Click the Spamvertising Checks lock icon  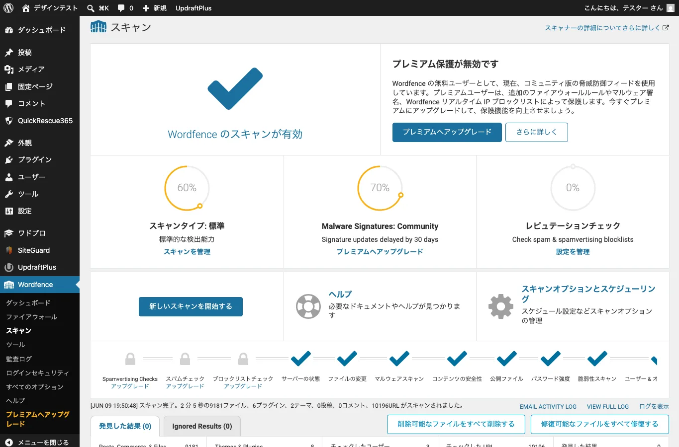pyautogui.click(x=130, y=359)
